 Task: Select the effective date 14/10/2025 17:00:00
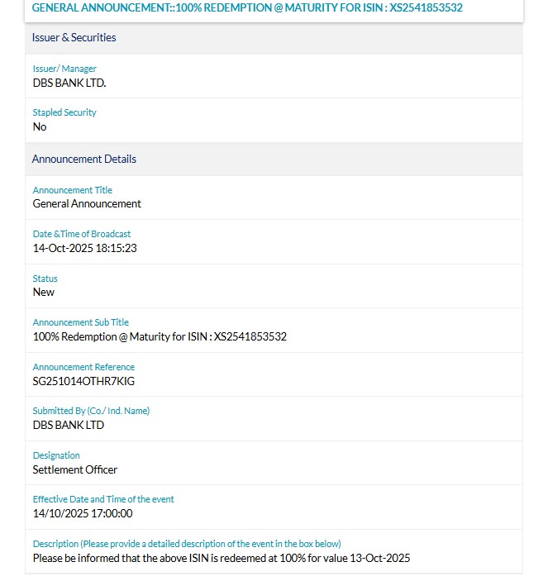tap(83, 513)
